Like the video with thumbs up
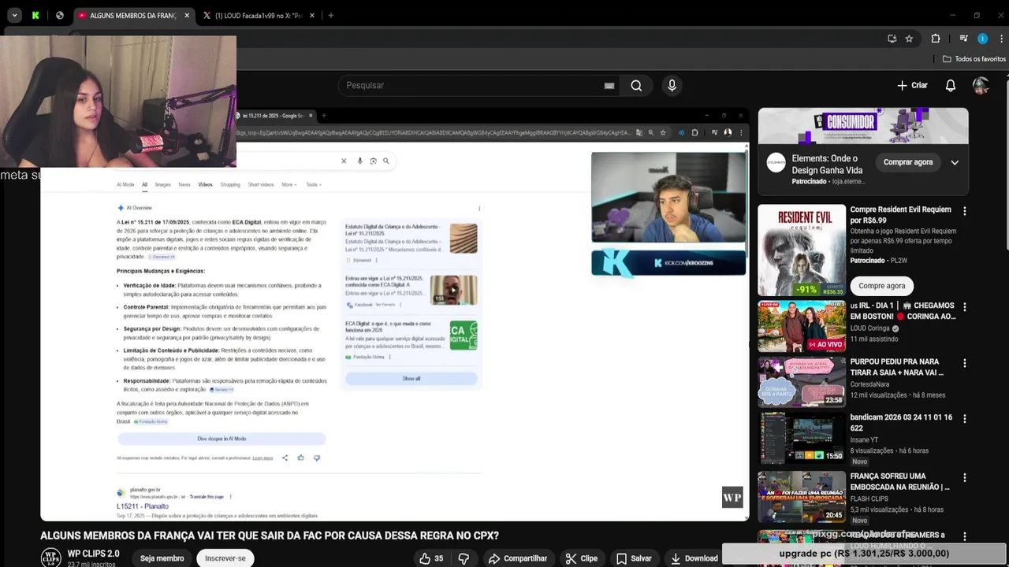1009x567 pixels. point(431,558)
